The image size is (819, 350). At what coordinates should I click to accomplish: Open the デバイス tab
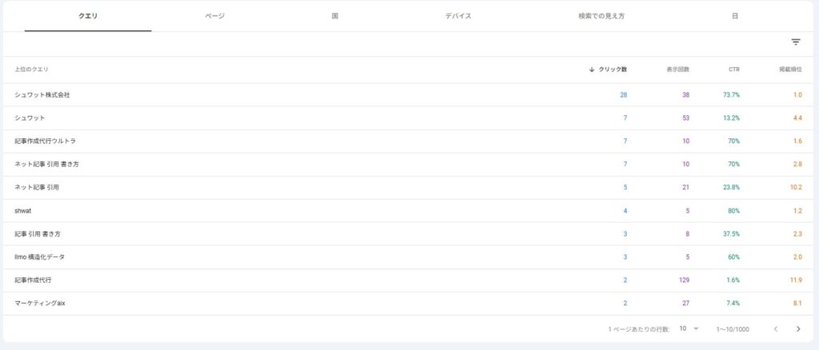[x=458, y=16]
